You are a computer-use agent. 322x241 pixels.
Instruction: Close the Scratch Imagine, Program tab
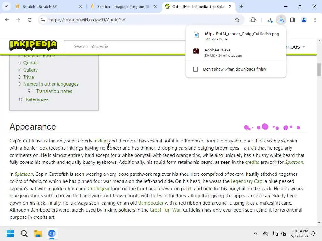pyautogui.click(x=155, y=7)
